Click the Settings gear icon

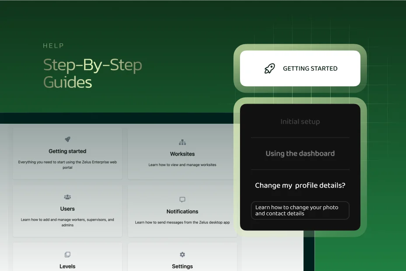point(182,255)
